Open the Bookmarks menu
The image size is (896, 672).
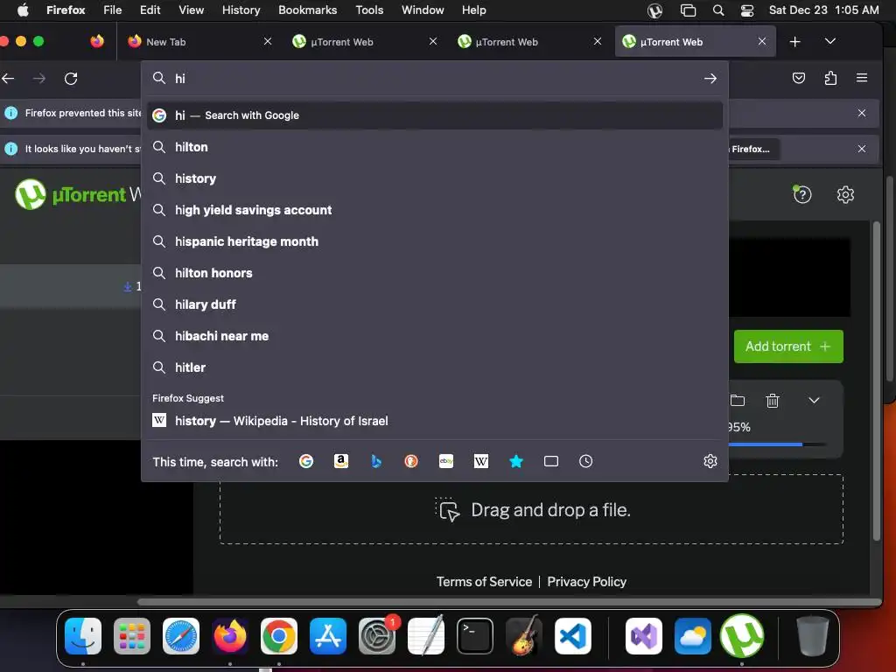307,10
